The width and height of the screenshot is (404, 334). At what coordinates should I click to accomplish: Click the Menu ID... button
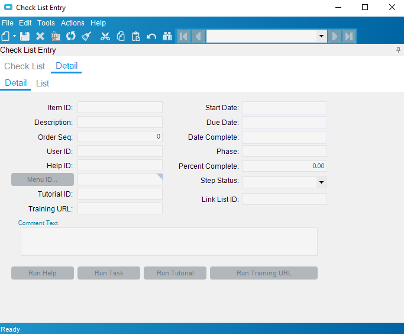click(x=43, y=179)
